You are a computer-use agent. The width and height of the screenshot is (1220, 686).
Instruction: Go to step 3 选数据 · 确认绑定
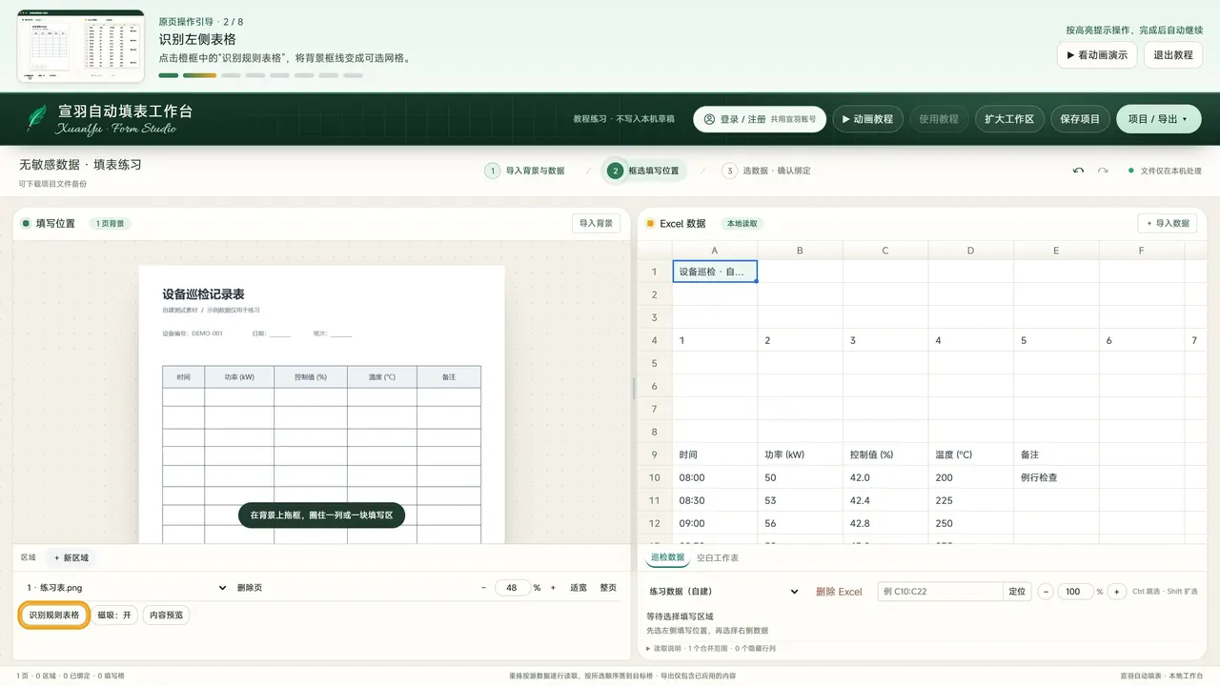(x=766, y=171)
